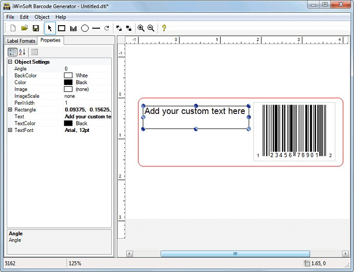Click the horizontal ruler at top
The height and width of the screenshot is (272, 354).
point(237,40)
